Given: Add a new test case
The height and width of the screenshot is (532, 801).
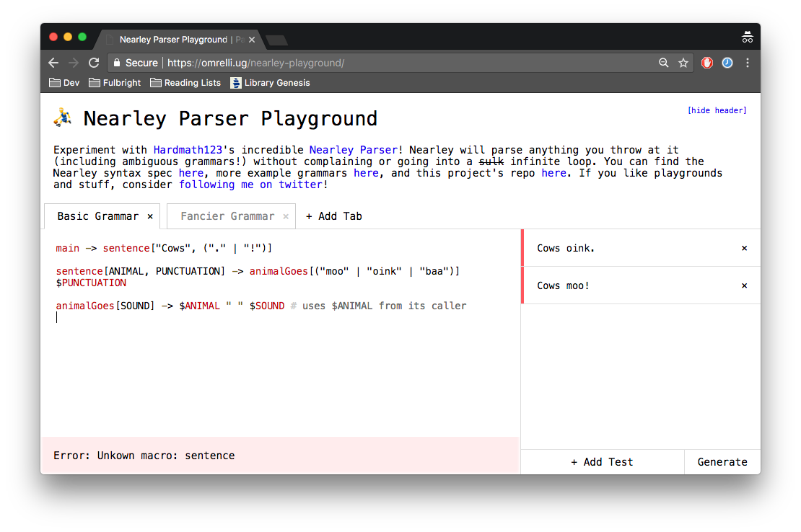Looking at the screenshot, I should click(602, 461).
